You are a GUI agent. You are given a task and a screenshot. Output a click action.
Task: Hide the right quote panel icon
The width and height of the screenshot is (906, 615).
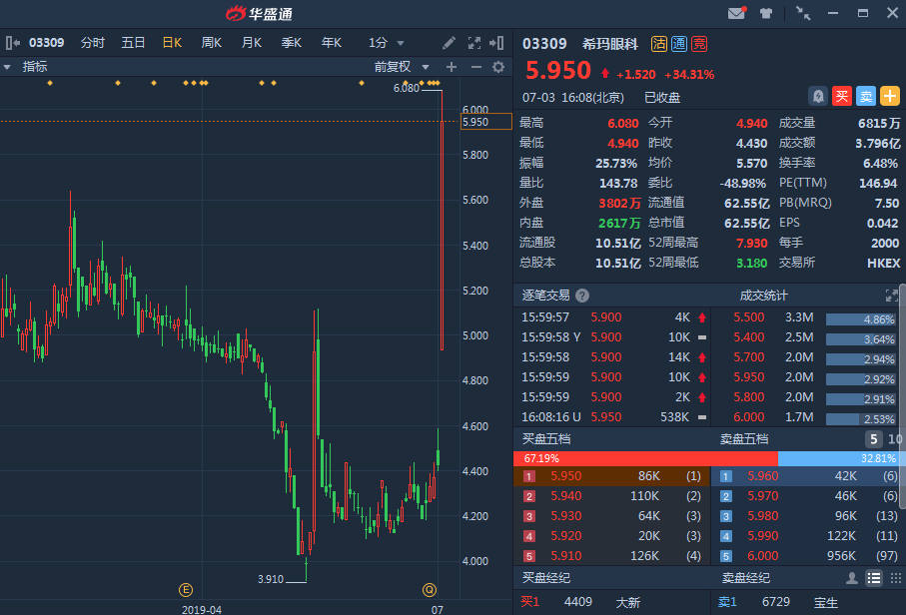(496, 43)
